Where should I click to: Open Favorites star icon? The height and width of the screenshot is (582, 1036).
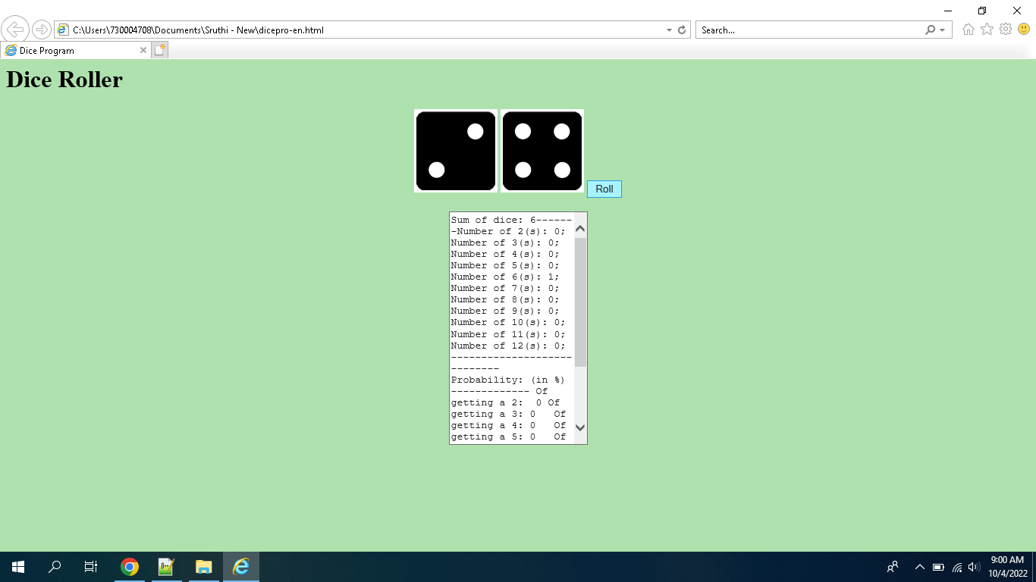(x=987, y=30)
